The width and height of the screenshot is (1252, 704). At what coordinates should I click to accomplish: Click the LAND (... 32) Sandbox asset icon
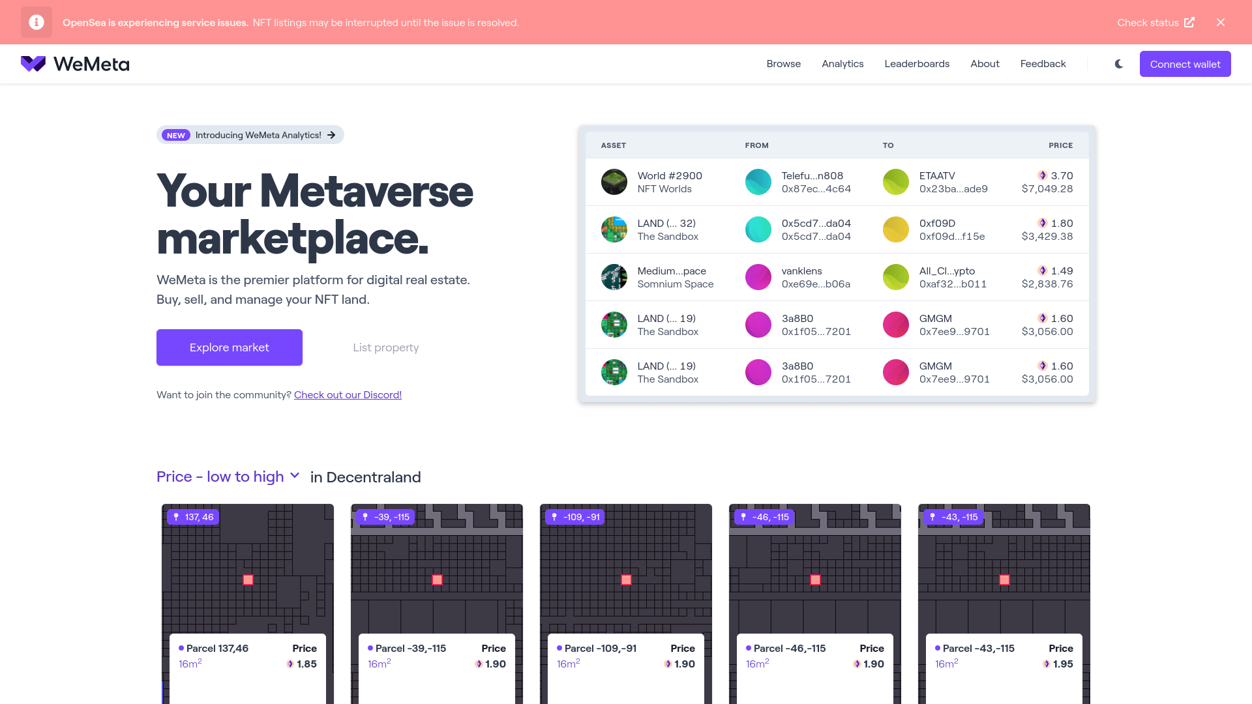pyautogui.click(x=614, y=229)
